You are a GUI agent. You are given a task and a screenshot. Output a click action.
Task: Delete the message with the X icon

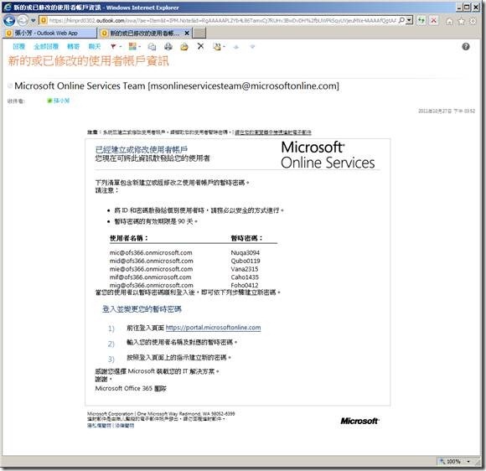coord(200,46)
